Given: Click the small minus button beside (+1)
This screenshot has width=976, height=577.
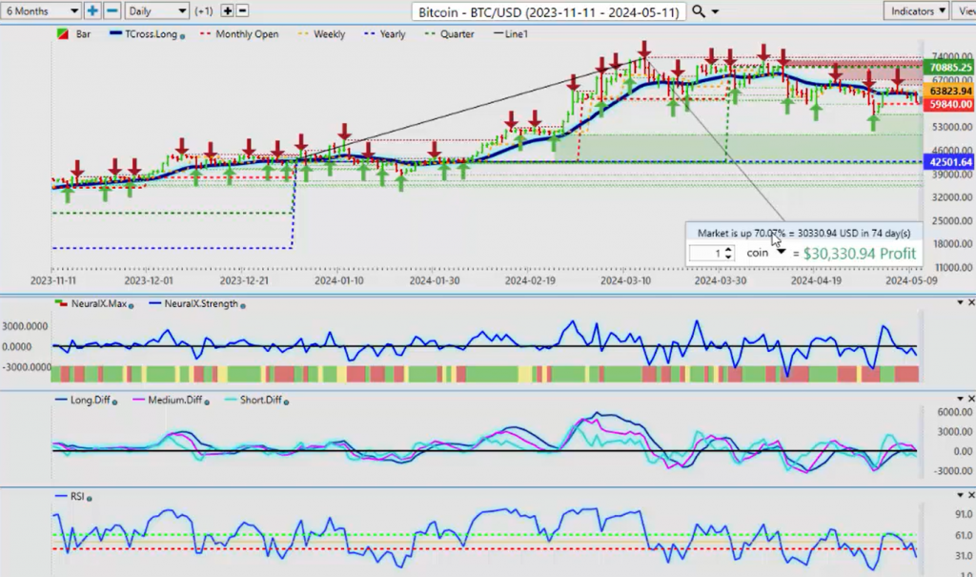Looking at the screenshot, I should pos(242,10).
